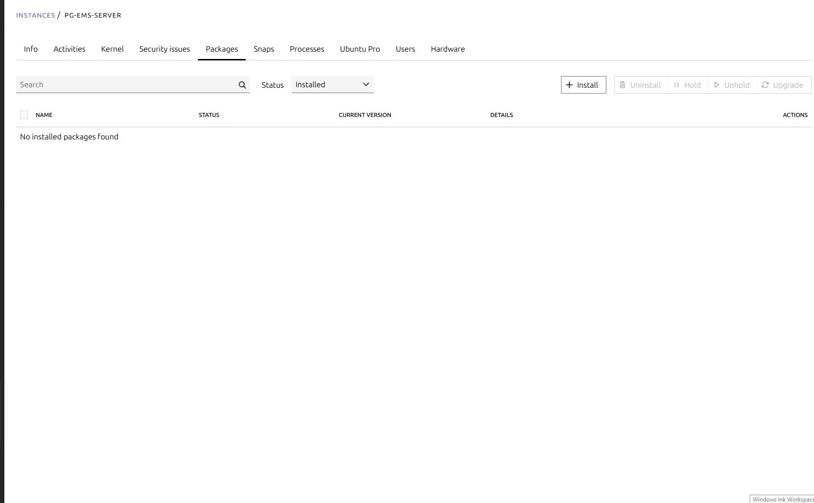Switch to the Info tab
Screen dimensions: 814x503
pyautogui.click(x=31, y=49)
